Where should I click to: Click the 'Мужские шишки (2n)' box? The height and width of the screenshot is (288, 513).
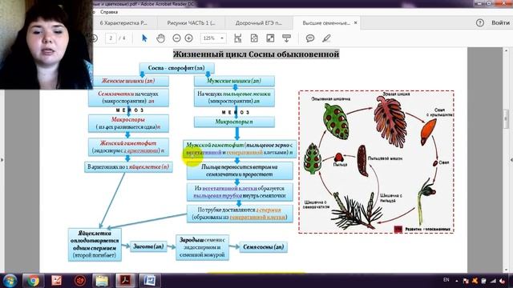click(x=234, y=81)
